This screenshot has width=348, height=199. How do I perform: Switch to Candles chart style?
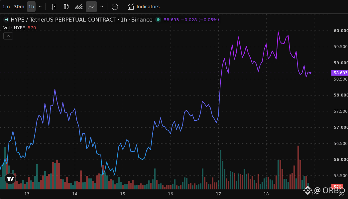point(66,7)
